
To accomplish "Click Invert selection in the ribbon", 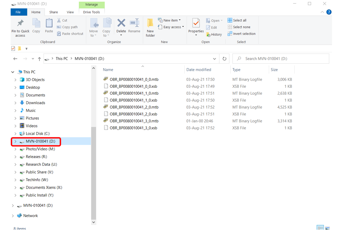I will pyautogui.click(x=241, y=34).
